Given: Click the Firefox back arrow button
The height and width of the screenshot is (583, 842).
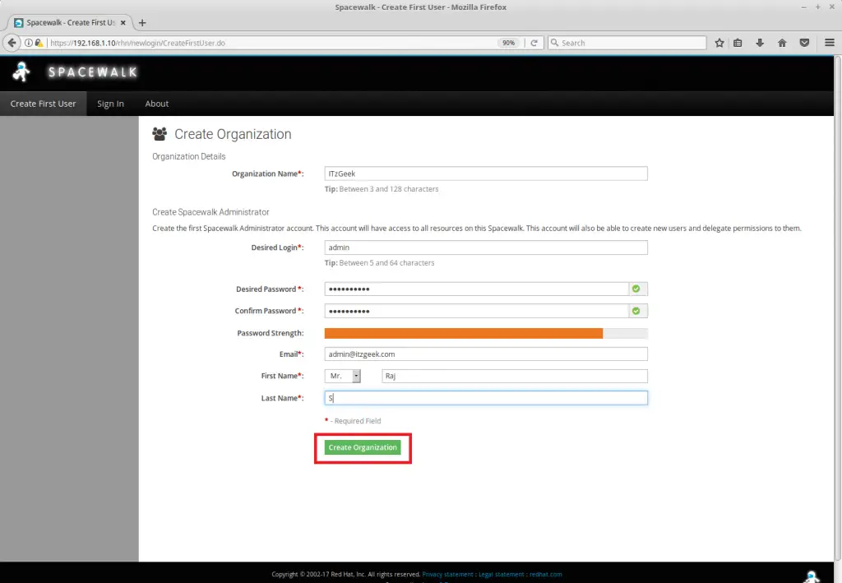Looking at the screenshot, I should click(x=12, y=43).
